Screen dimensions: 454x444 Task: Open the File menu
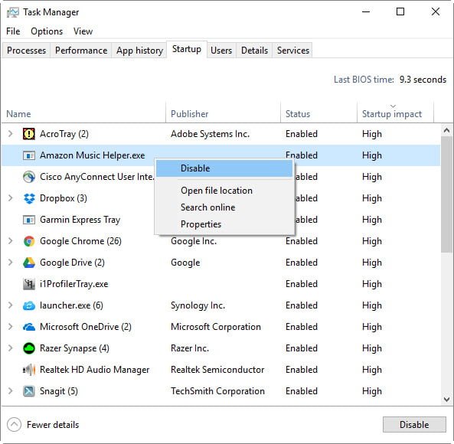click(x=13, y=31)
